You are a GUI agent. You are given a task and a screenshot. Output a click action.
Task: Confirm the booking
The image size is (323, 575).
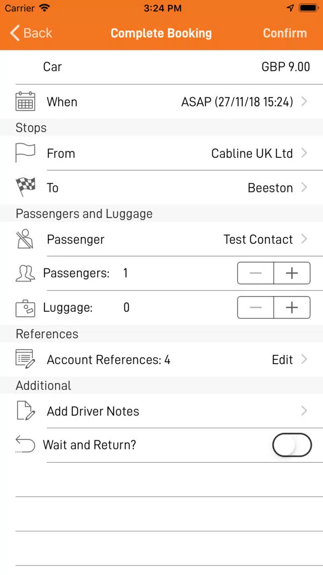coord(285,33)
